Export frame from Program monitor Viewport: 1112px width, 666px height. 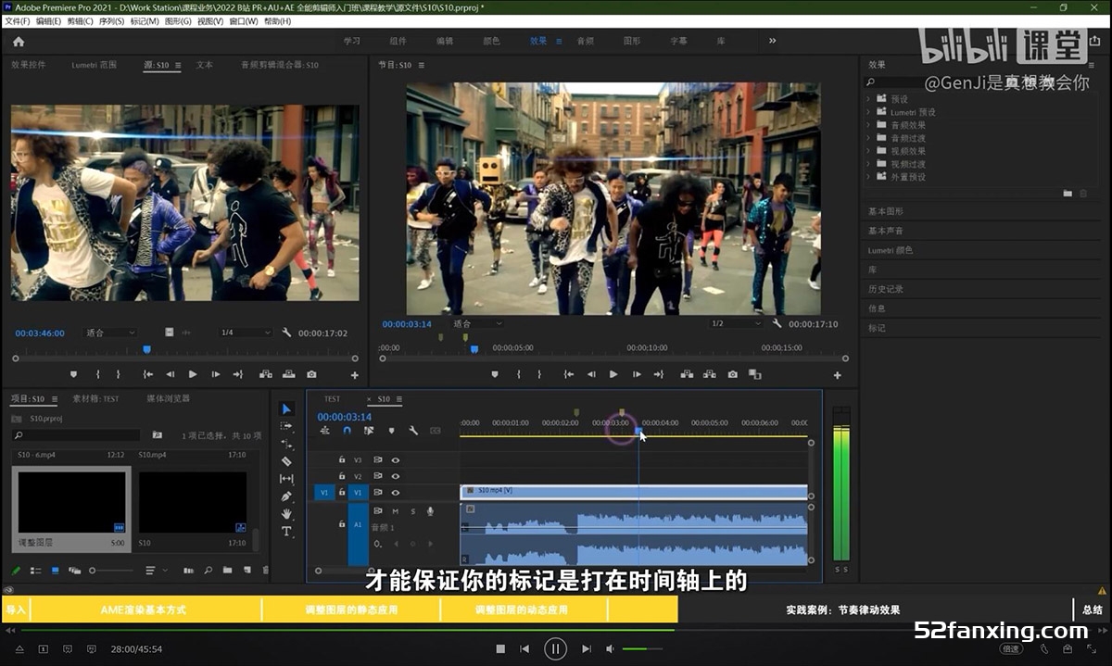(x=733, y=374)
